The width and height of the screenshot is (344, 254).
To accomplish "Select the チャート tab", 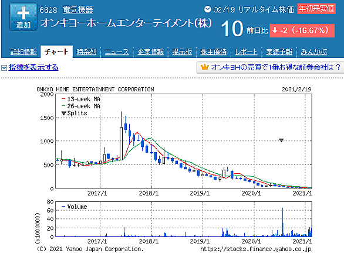I will (56, 52).
